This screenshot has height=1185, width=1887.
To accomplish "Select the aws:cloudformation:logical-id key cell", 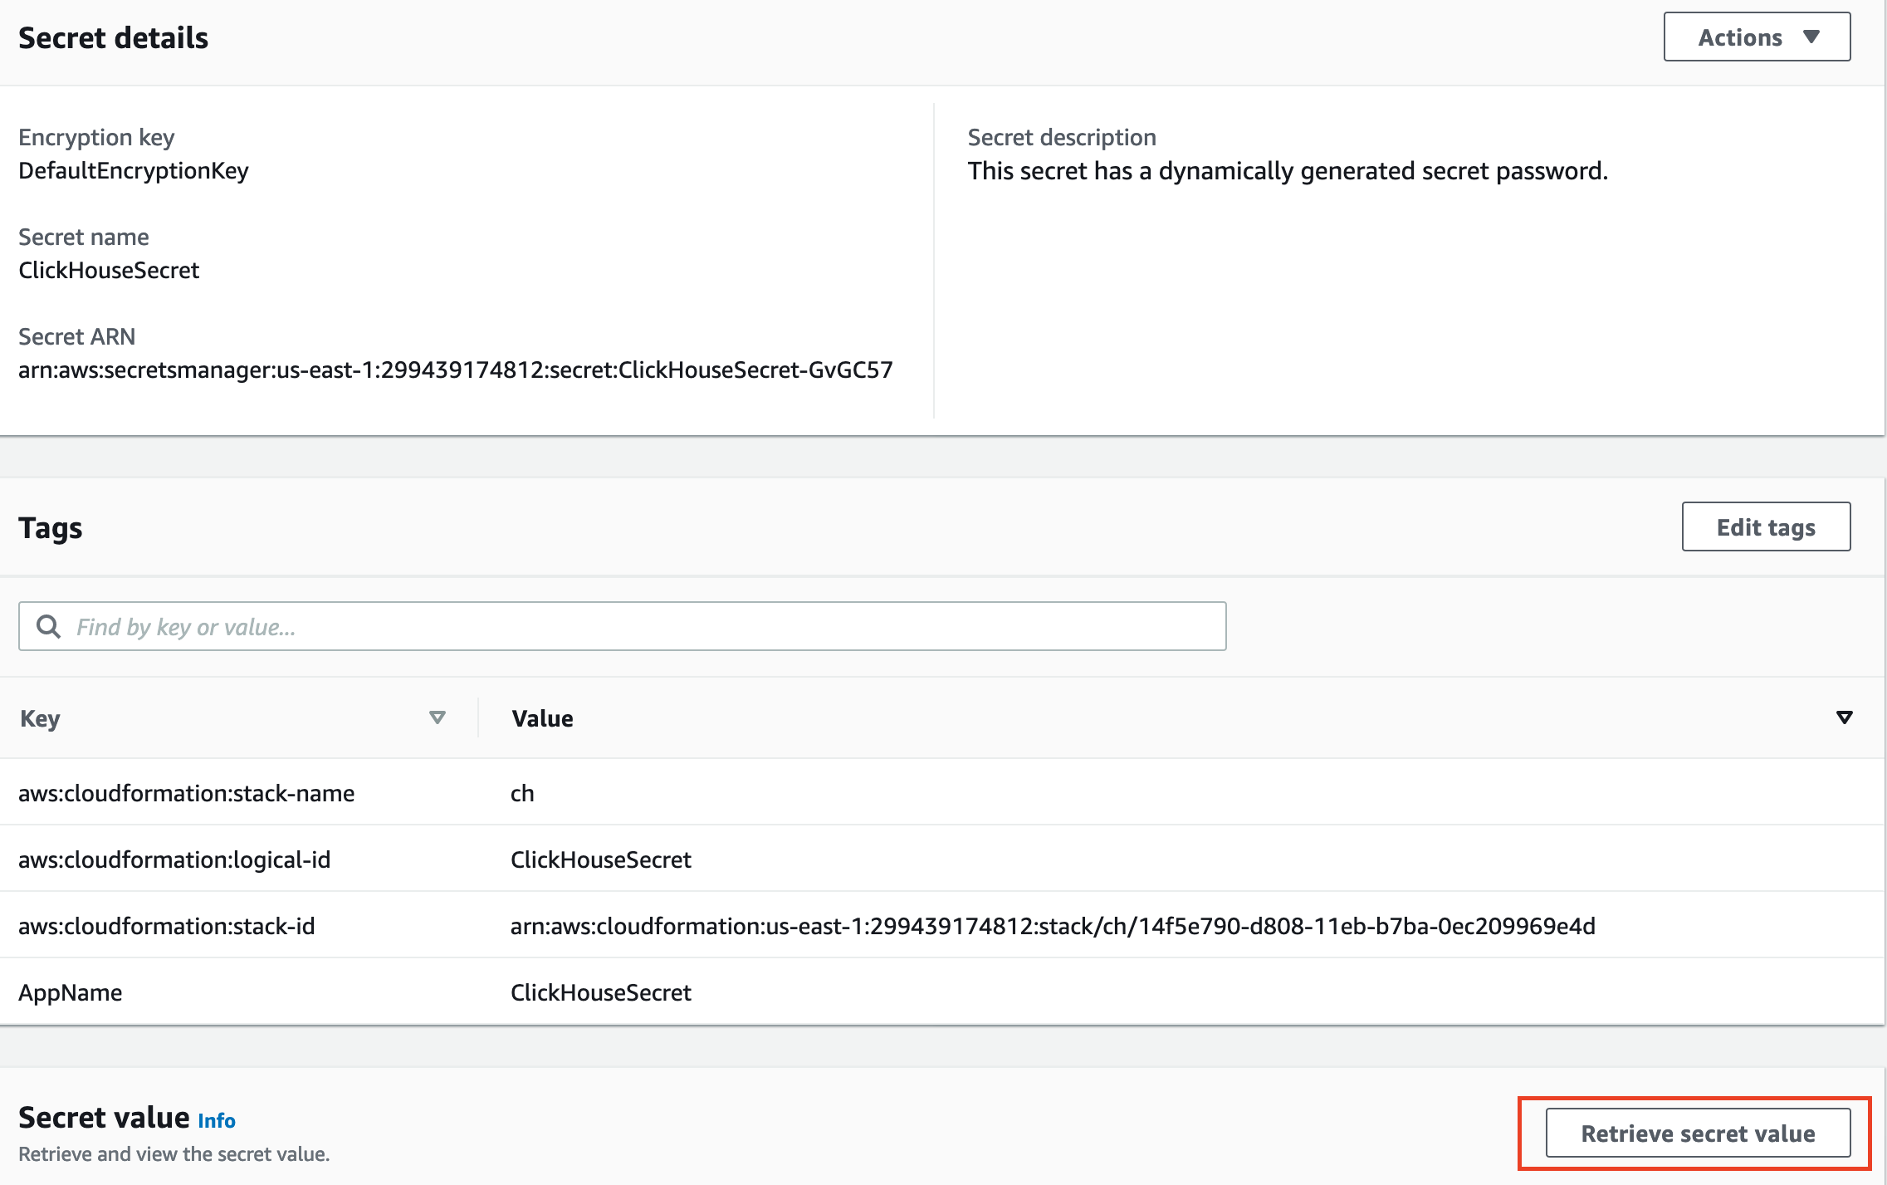I will [x=174, y=859].
